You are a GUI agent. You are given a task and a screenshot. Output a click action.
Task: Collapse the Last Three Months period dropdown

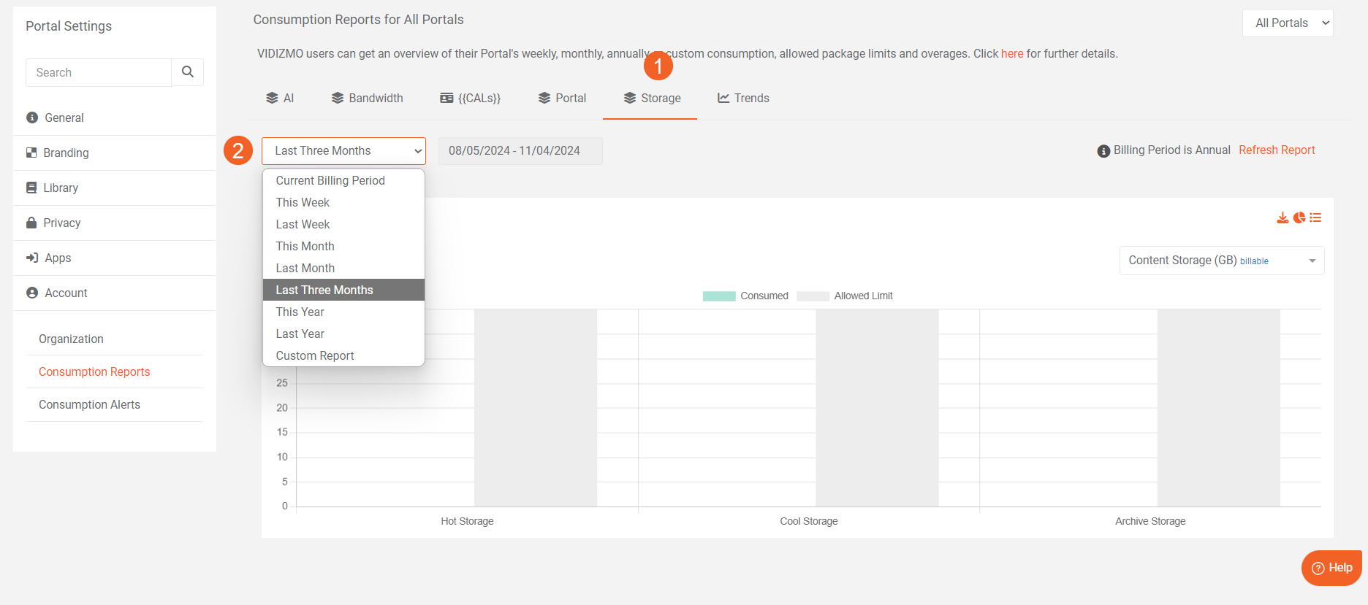[x=343, y=151]
